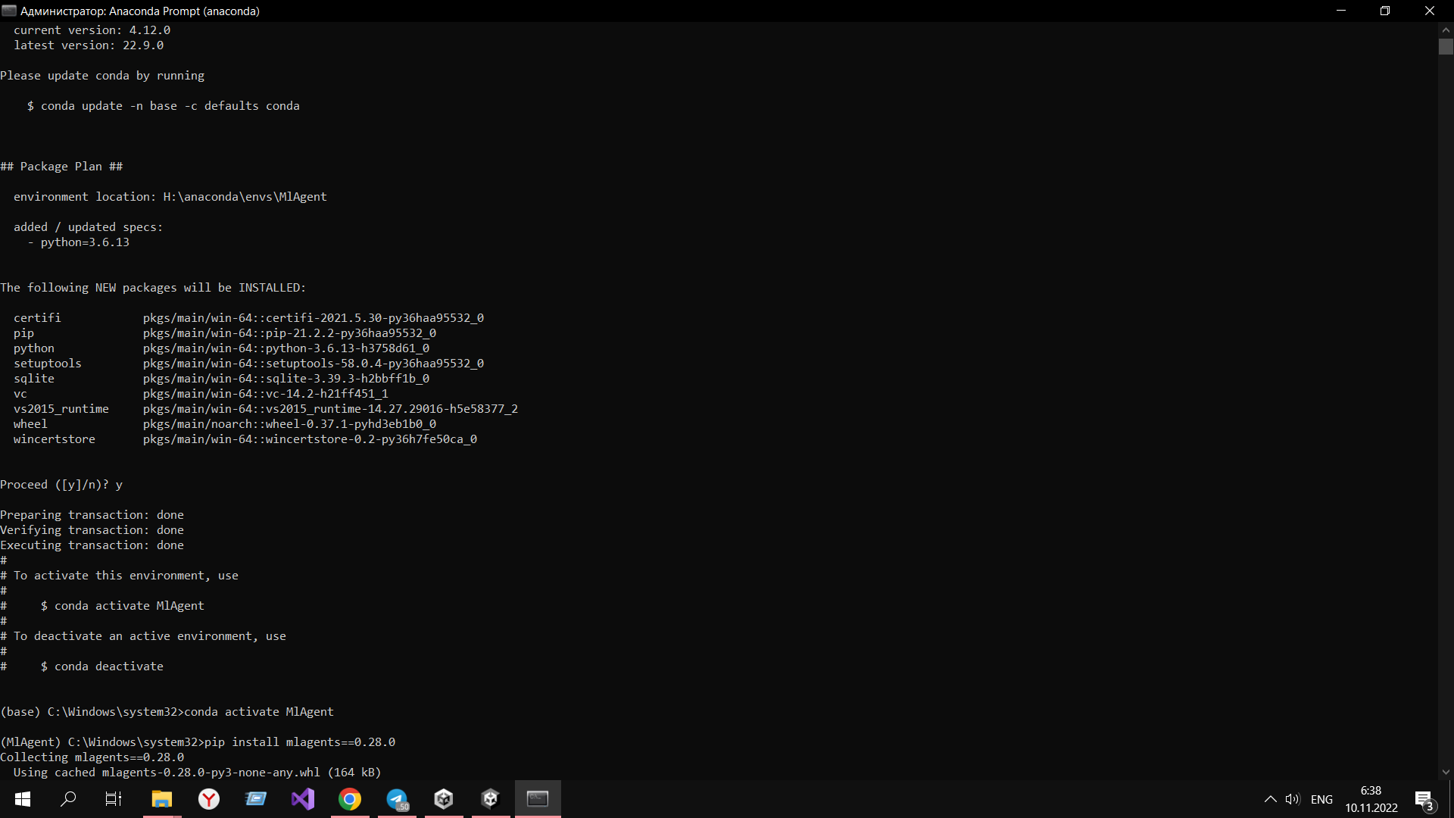The image size is (1454, 818).
Task: Open Google Chrome from the taskbar
Action: [x=350, y=799]
